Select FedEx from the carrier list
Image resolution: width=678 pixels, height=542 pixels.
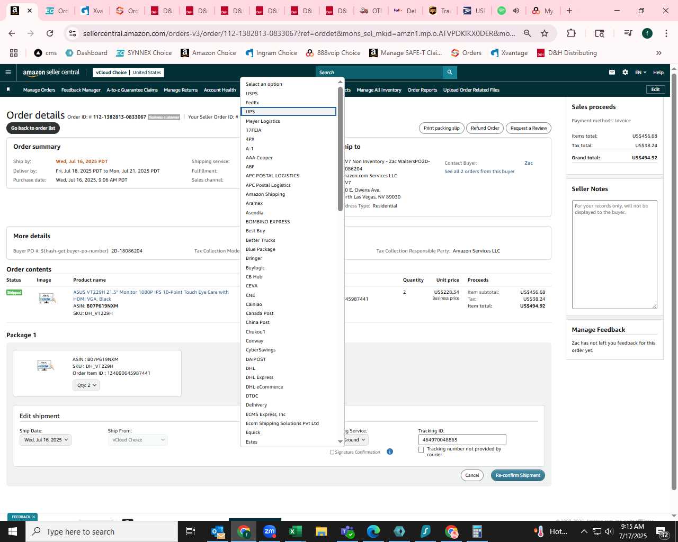pos(289,103)
